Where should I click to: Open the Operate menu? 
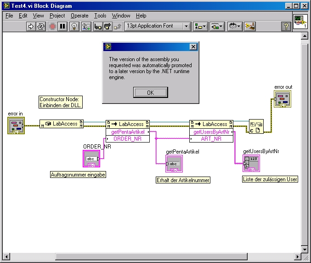(x=79, y=16)
